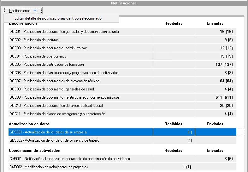The width and height of the screenshot is (248, 172).
Task: Open the Notificaciones dropdown arrow
Action: point(35,11)
